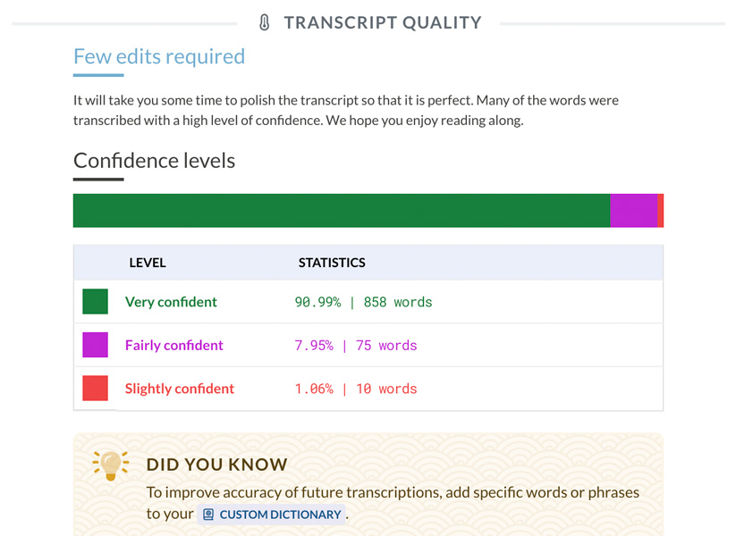
Task: Select the Fairly confident table row
Action: point(367,345)
